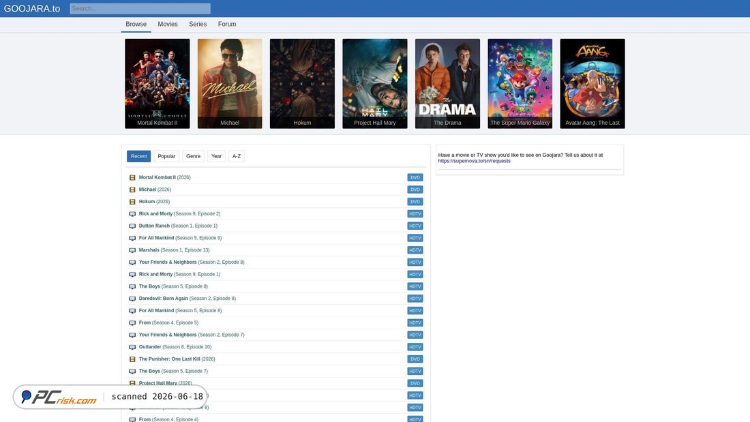Click film icon beside The Punisher: One Last Kill
This screenshot has width=750, height=422.
(x=132, y=359)
